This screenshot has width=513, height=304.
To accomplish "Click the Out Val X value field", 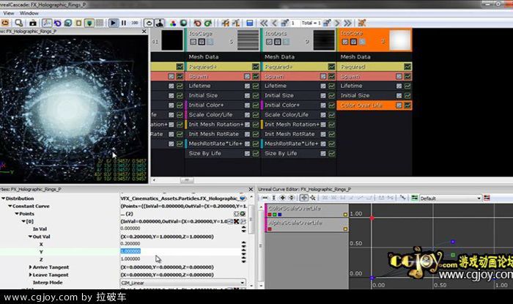I will (180, 243).
